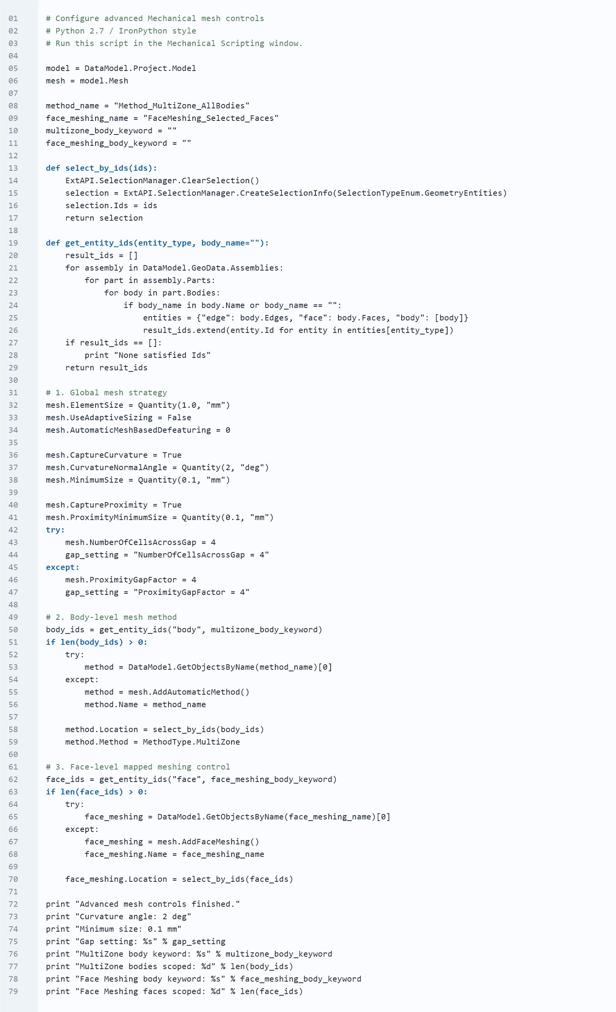Click the line "result_ids = []"

pyautogui.click(x=101, y=255)
